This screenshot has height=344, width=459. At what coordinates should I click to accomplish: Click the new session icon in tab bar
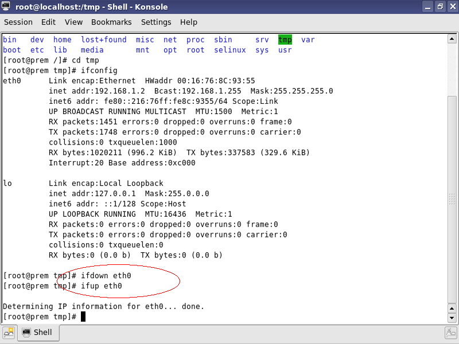9,333
